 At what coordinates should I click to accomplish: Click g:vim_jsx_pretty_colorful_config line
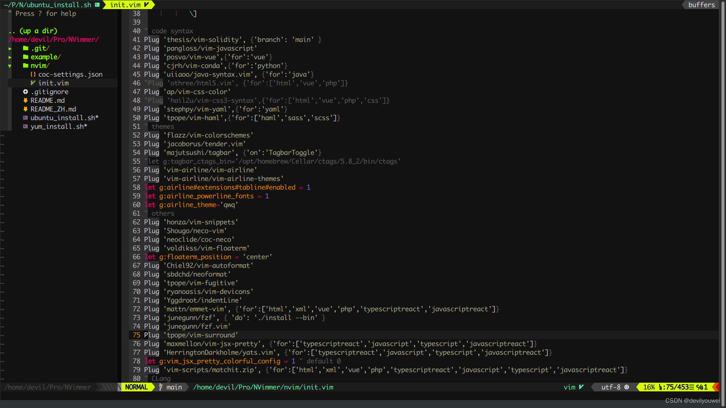(x=242, y=361)
